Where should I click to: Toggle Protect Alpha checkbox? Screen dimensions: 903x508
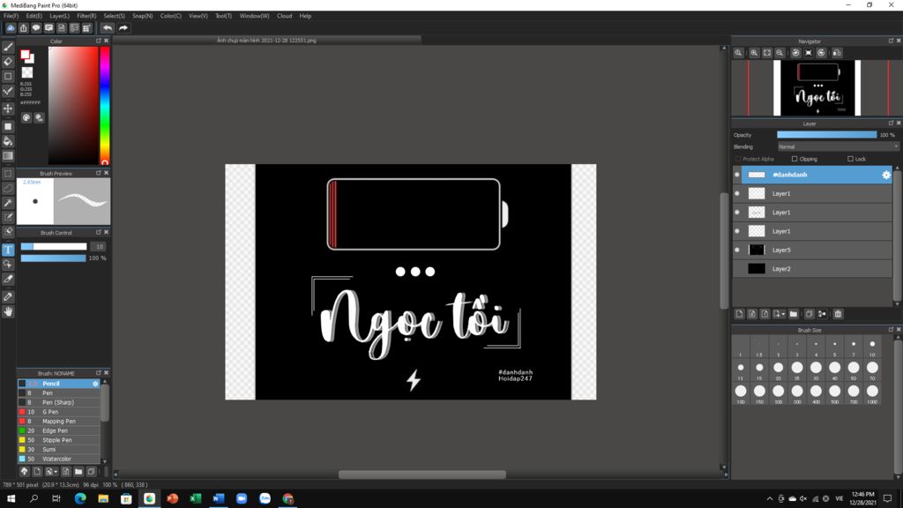(738, 159)
